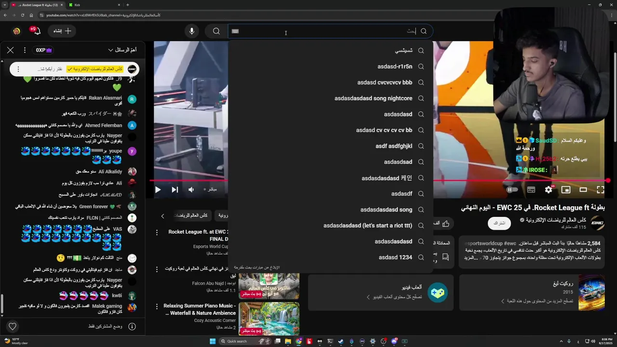
Task: Open Steam from the taskbar
Action: pos(341,341)
